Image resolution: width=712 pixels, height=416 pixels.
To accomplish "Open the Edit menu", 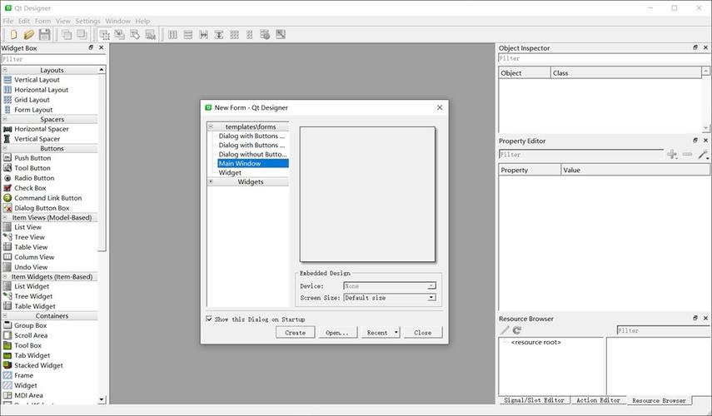I will pos(24,21).
